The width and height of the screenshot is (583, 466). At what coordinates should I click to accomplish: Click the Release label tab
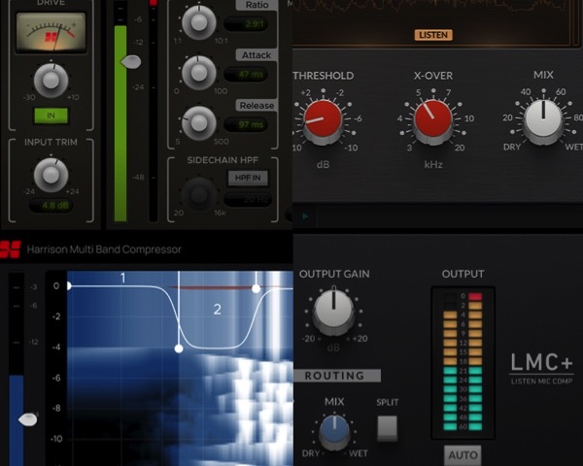(x=257, y=106)
